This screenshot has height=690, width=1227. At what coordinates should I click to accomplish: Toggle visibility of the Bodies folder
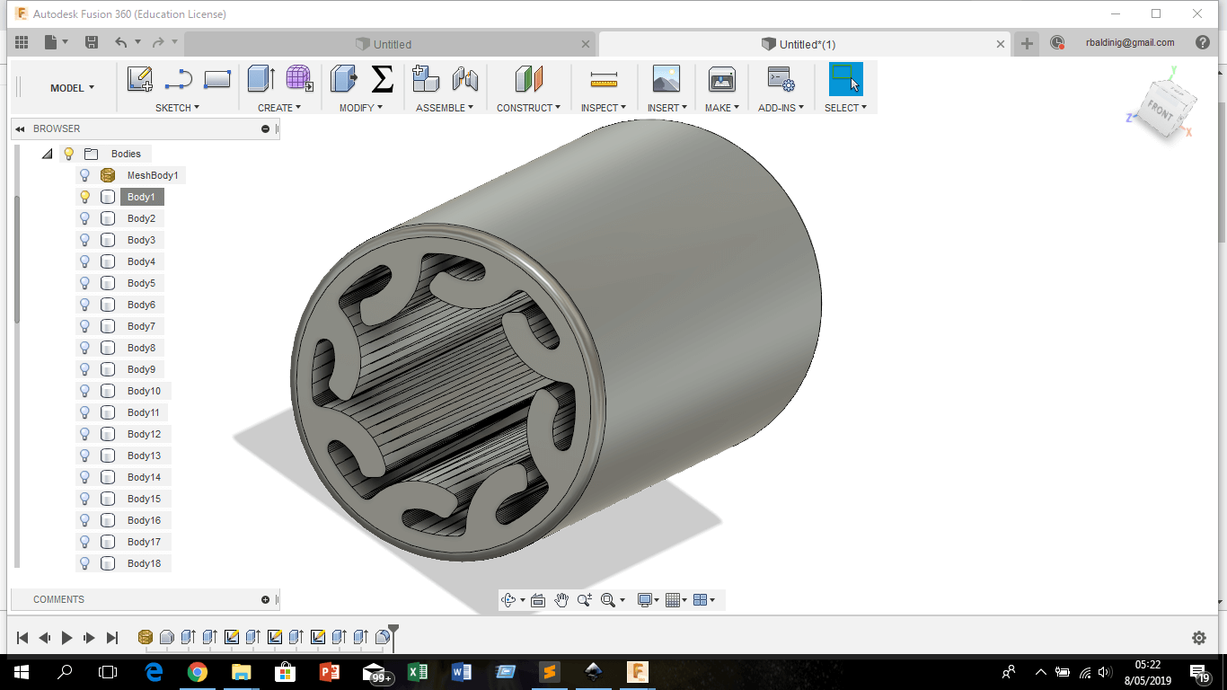68,154
